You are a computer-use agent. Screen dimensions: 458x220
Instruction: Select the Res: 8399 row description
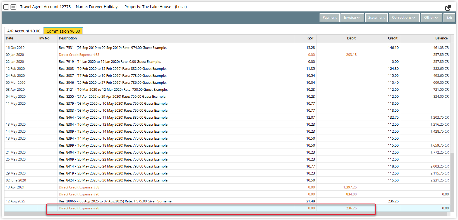(x=114, y=145)
